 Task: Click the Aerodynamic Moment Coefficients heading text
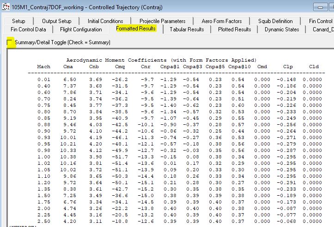tap(161, 60)
